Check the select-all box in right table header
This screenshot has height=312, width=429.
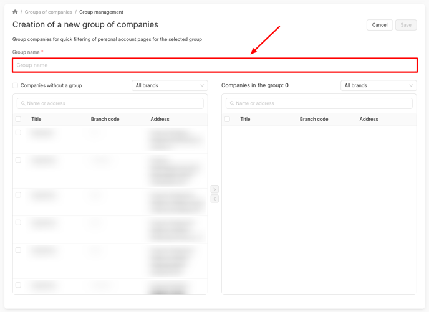pos(227,119)
